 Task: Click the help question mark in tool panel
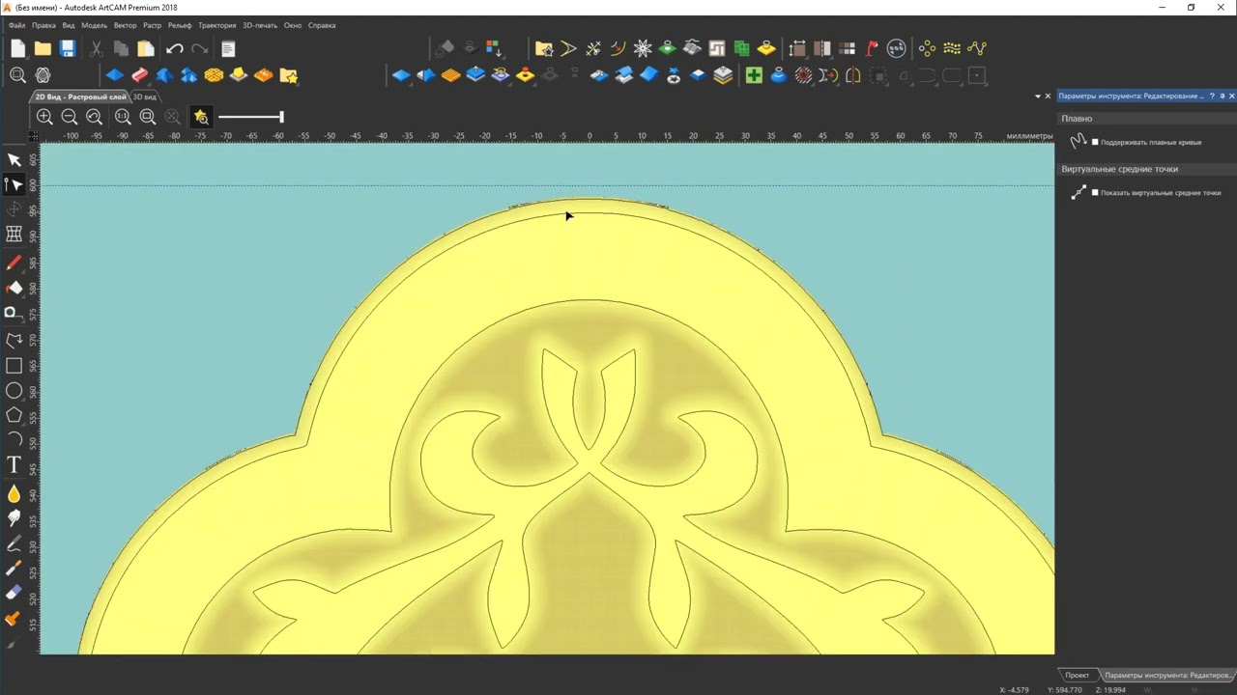(x=1213, y=97)
